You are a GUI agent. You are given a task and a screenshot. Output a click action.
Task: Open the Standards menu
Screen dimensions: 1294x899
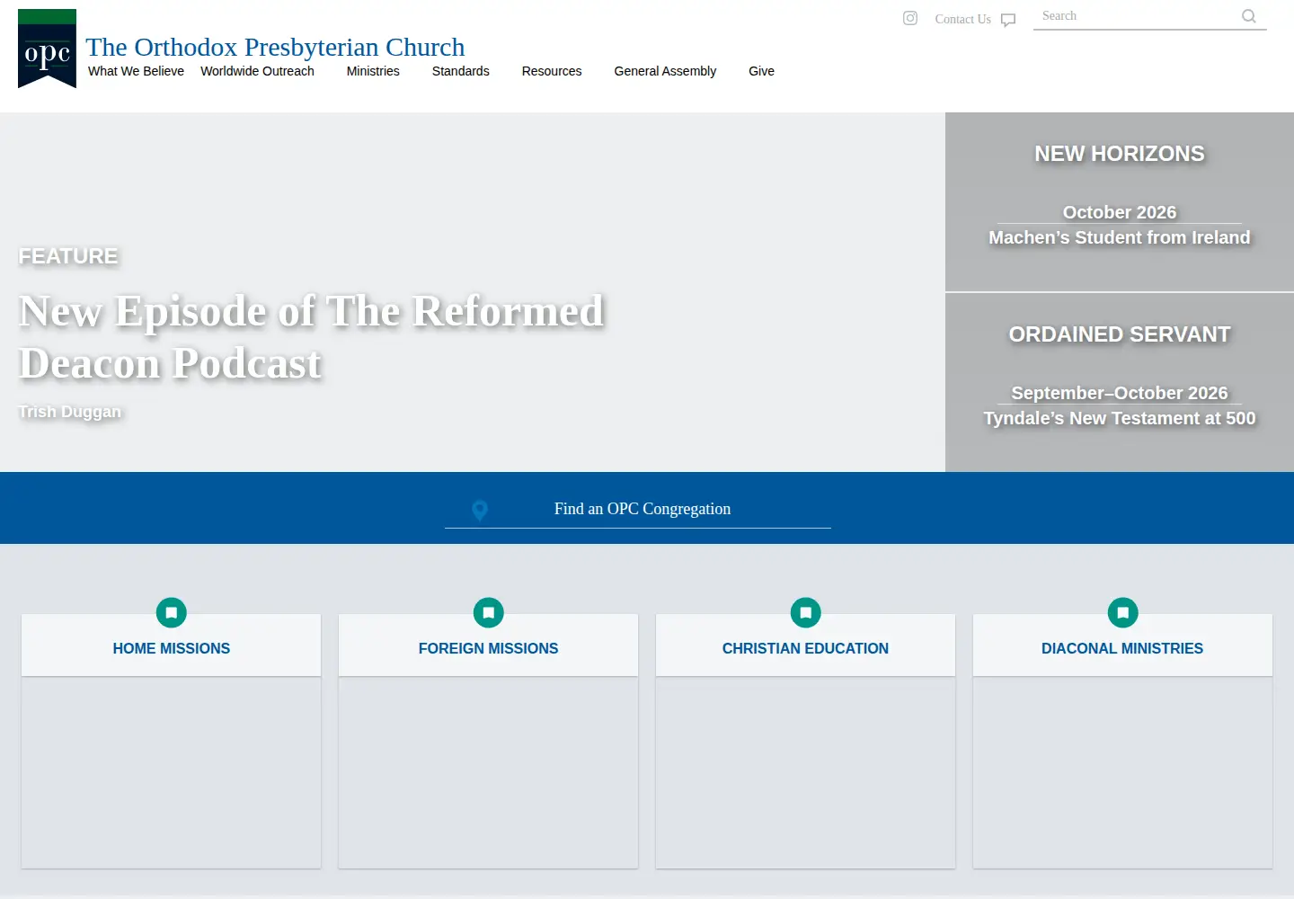click(x=461, y=71)
